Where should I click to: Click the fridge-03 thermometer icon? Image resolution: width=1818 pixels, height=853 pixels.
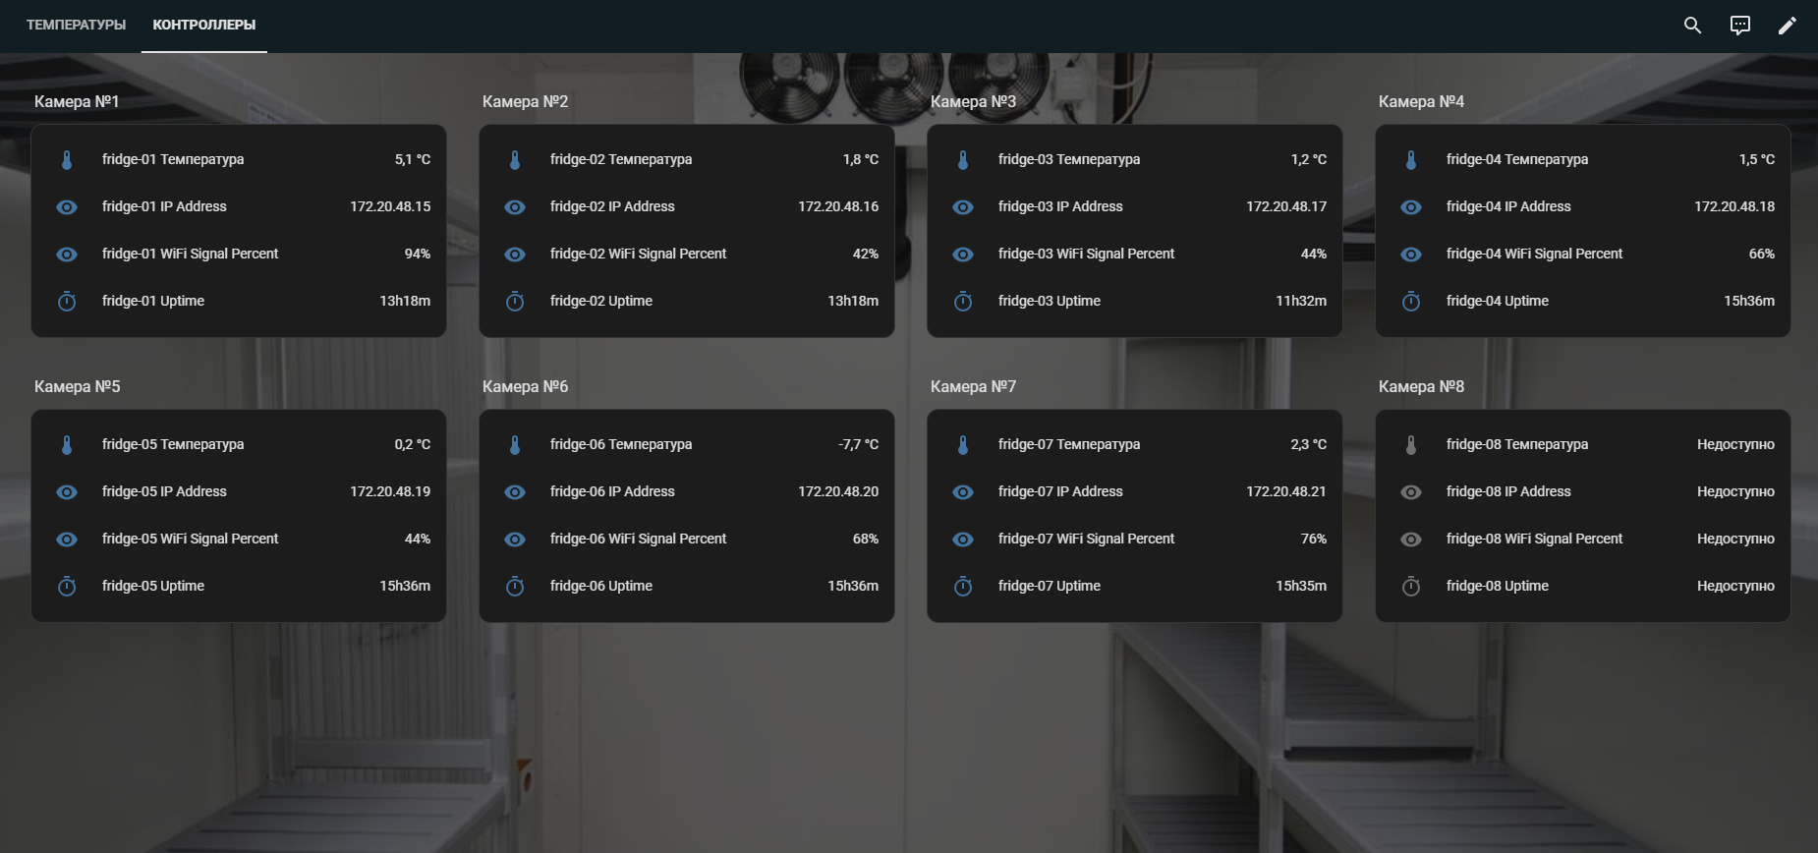click(x=963, y=160)
